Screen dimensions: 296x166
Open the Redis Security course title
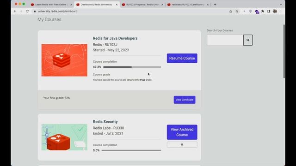105,122
